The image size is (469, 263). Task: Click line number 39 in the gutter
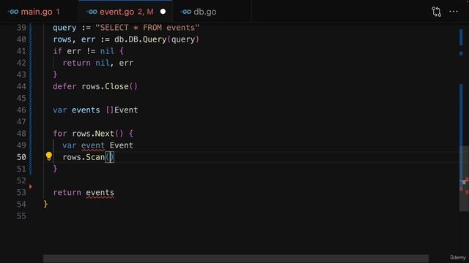[21, 28]
